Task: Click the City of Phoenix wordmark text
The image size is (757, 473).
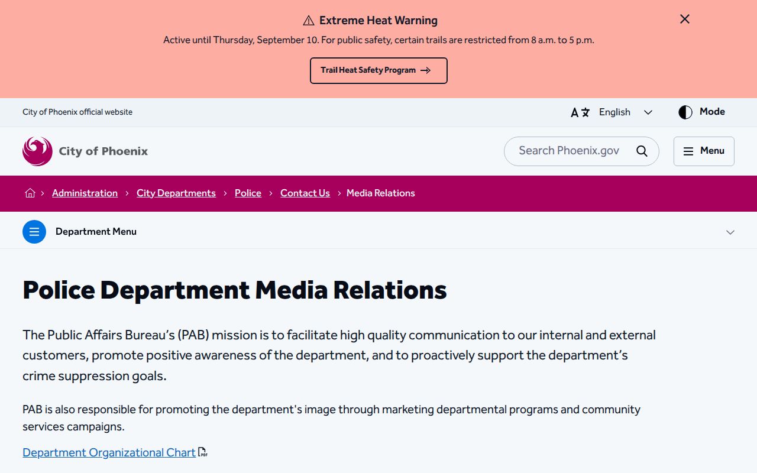Action: (103, 151)
